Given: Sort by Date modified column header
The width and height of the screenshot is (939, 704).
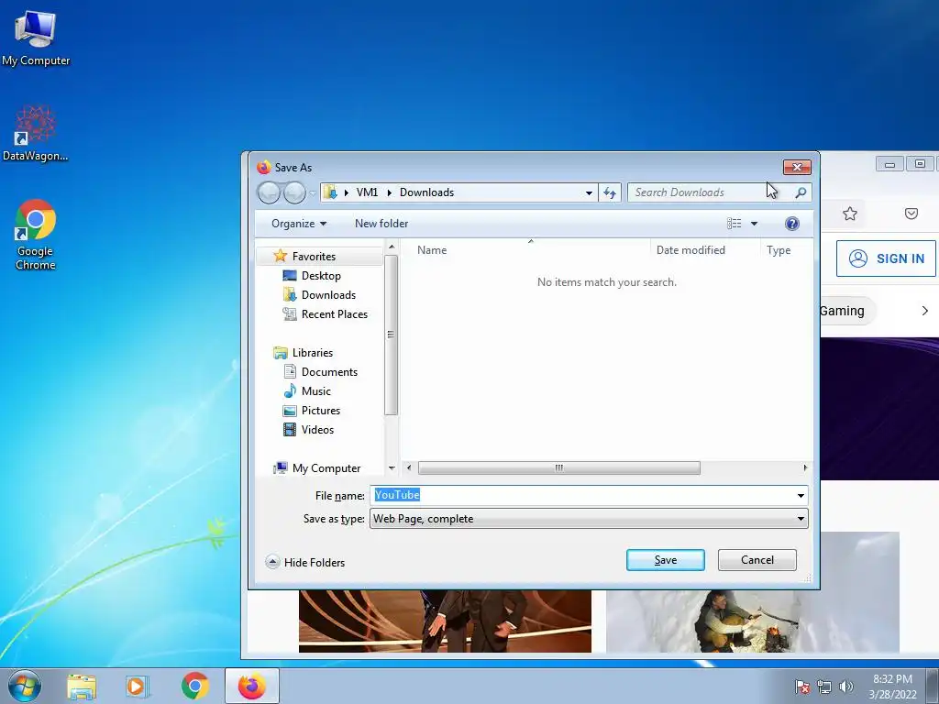Looking at the screenshot, I should pyautogui.click(x=690, y=250).
